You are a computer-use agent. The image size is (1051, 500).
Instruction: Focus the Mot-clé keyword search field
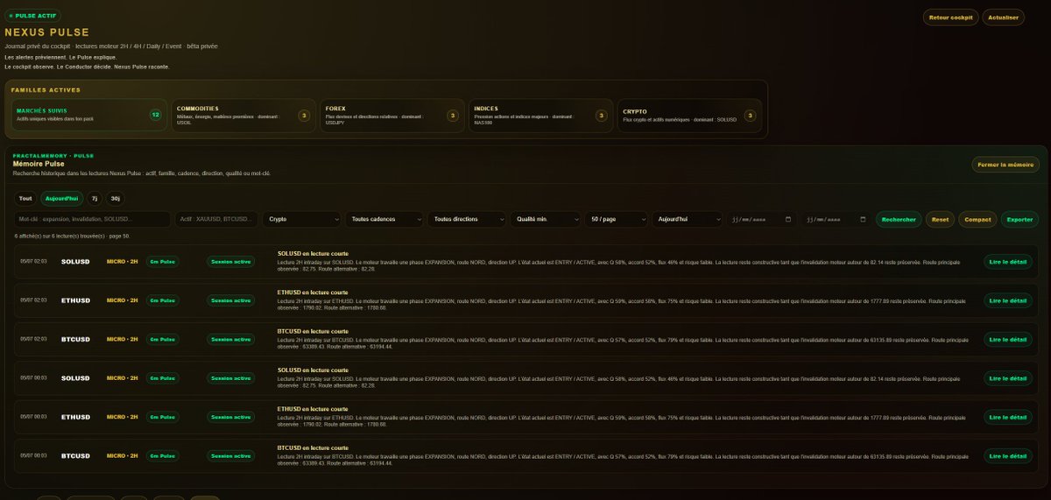click(x=92, y=220)
